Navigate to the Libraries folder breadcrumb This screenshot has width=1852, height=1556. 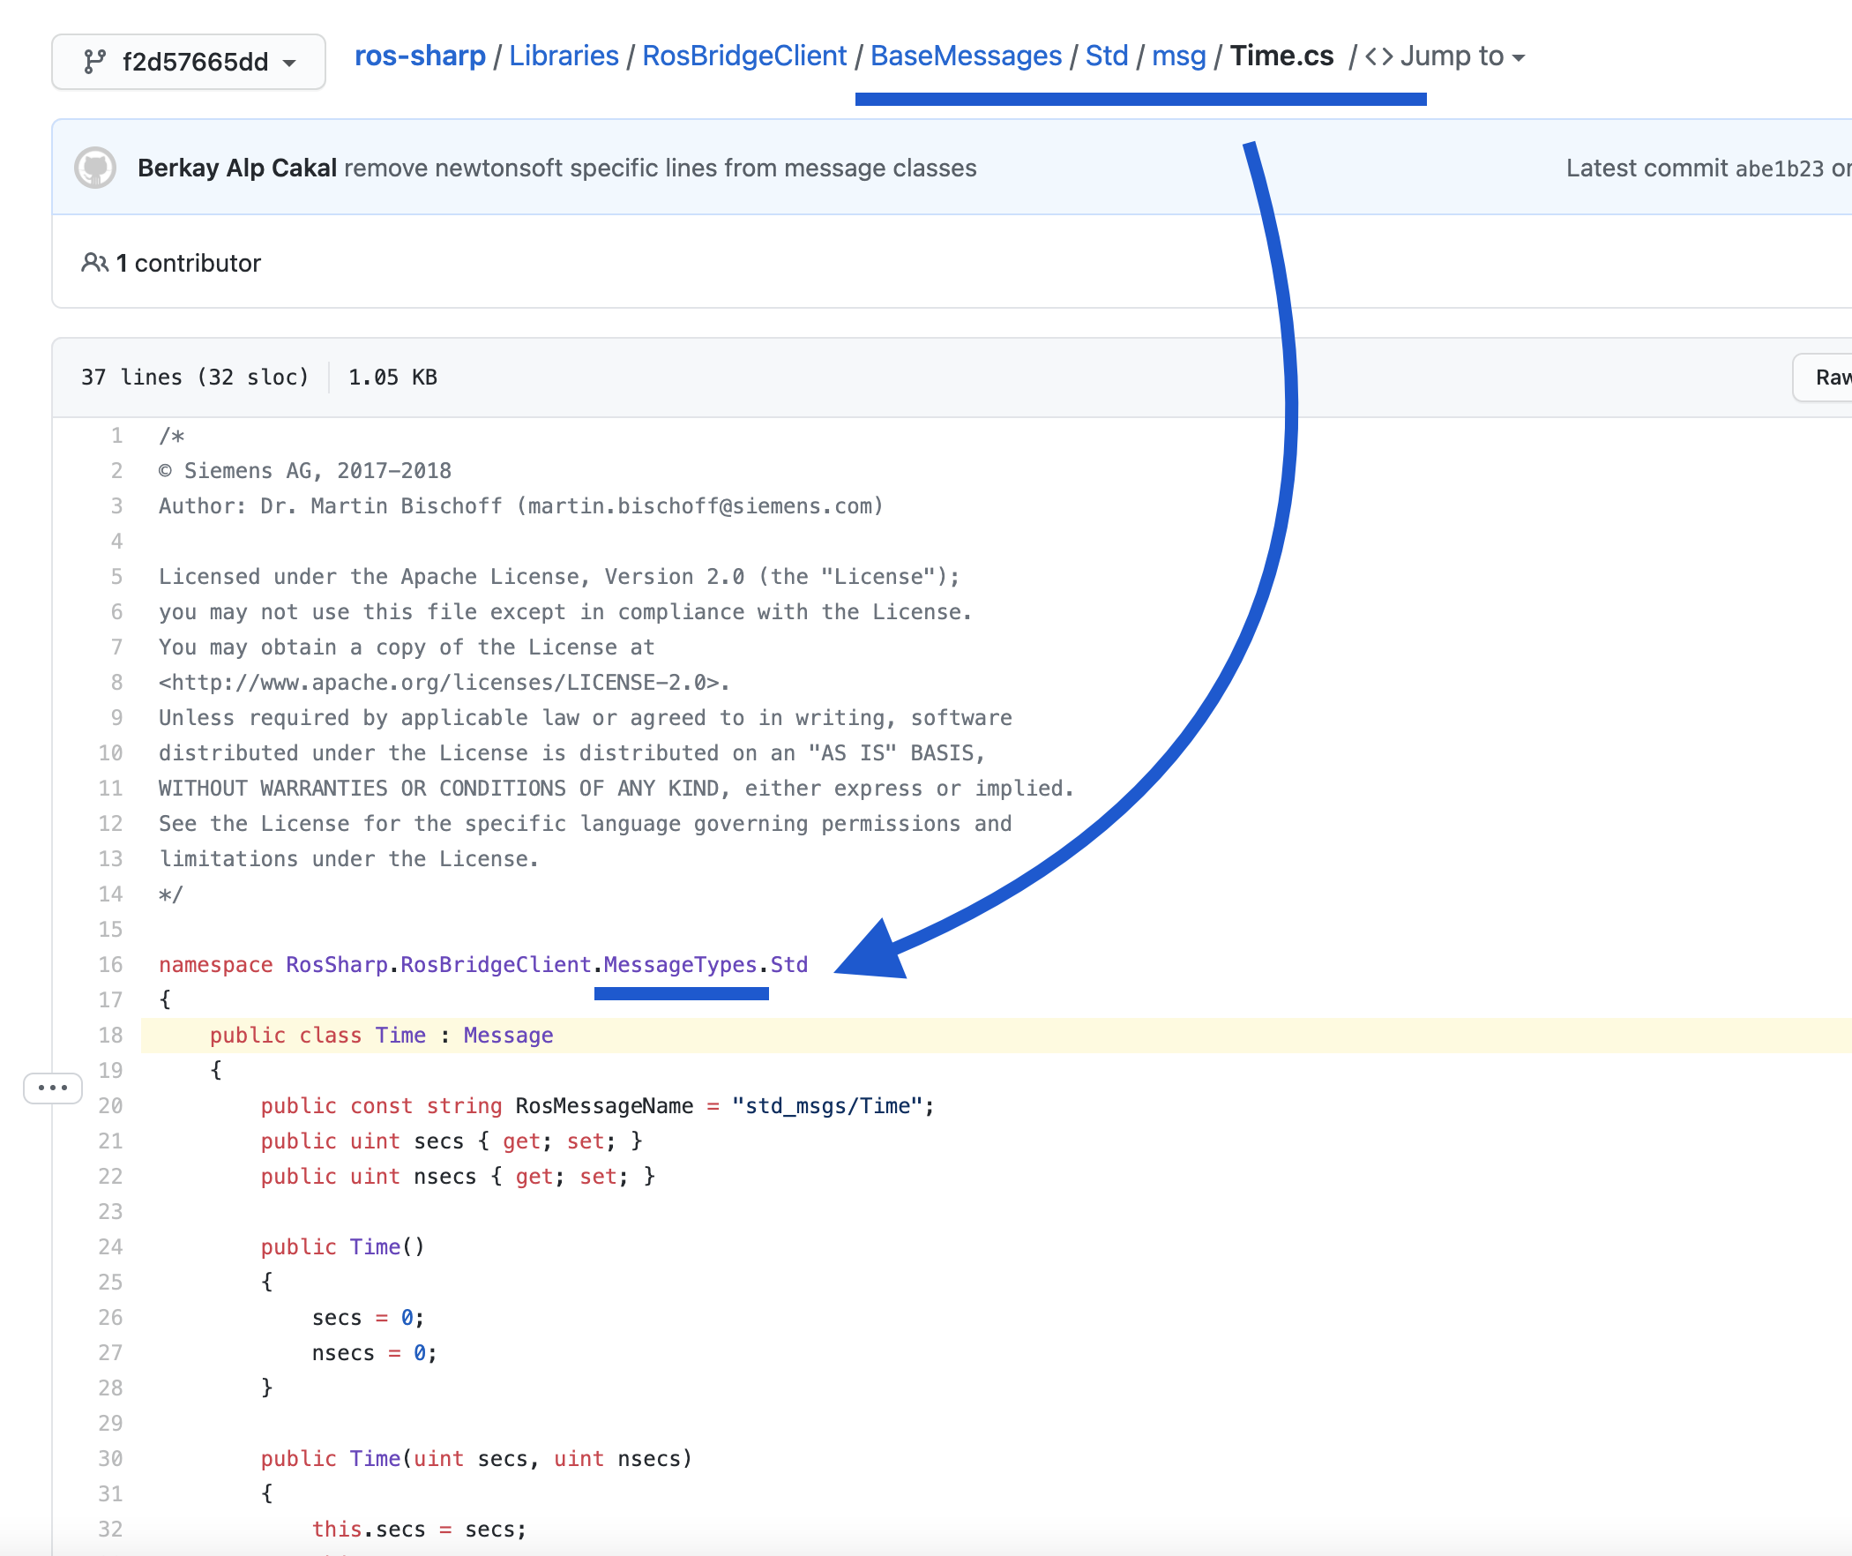point(564,56)
